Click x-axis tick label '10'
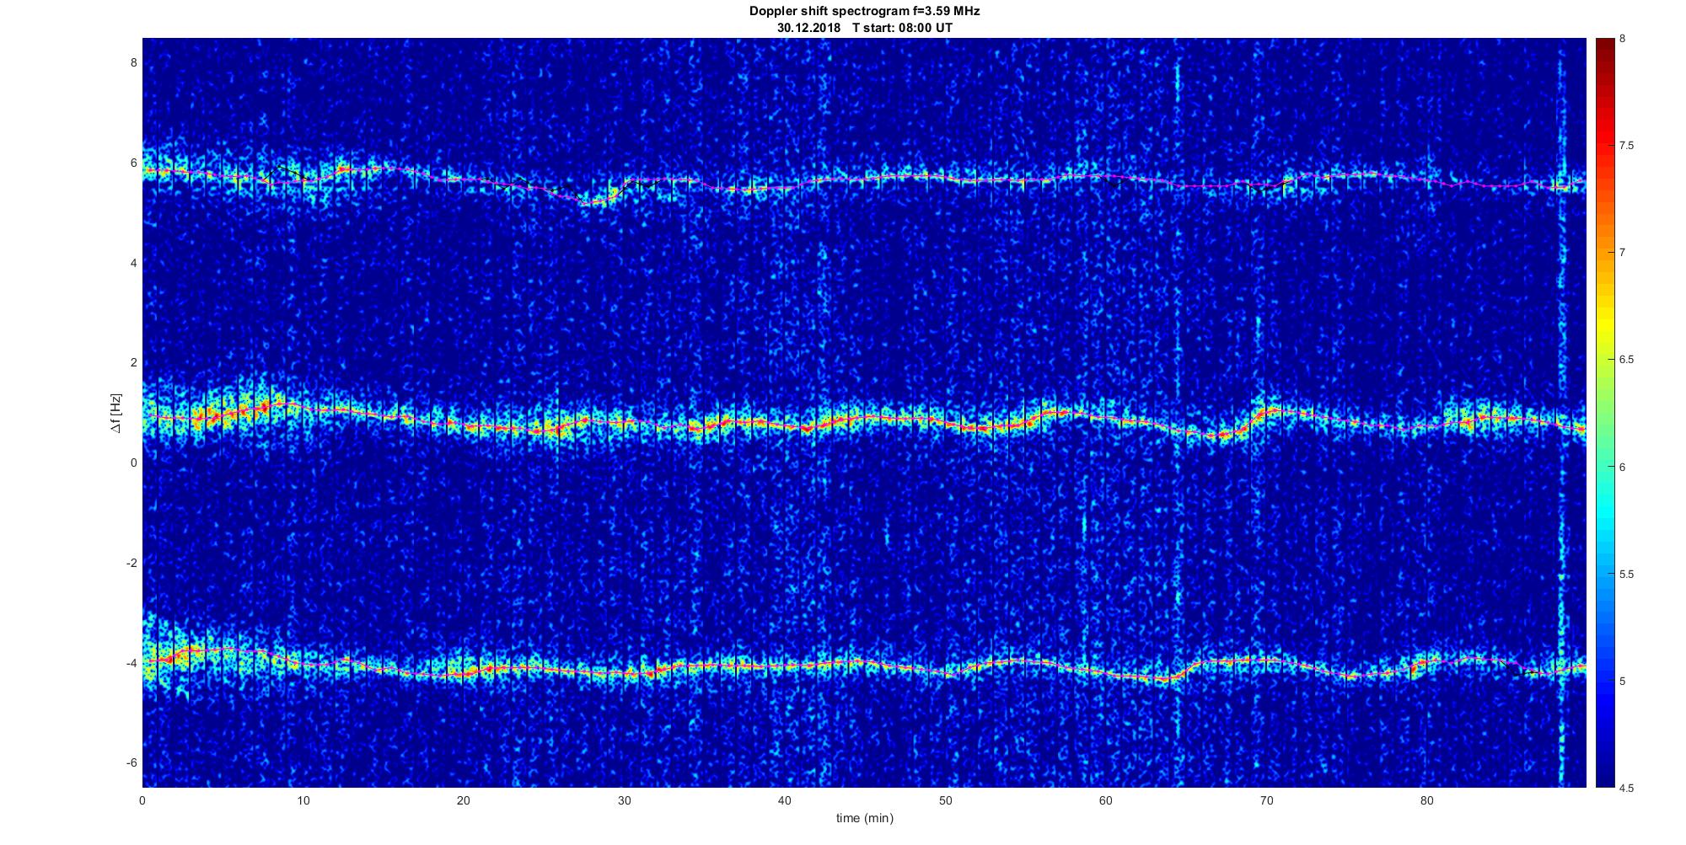This screenshot has width=1686, height=845. coord(303,801)
